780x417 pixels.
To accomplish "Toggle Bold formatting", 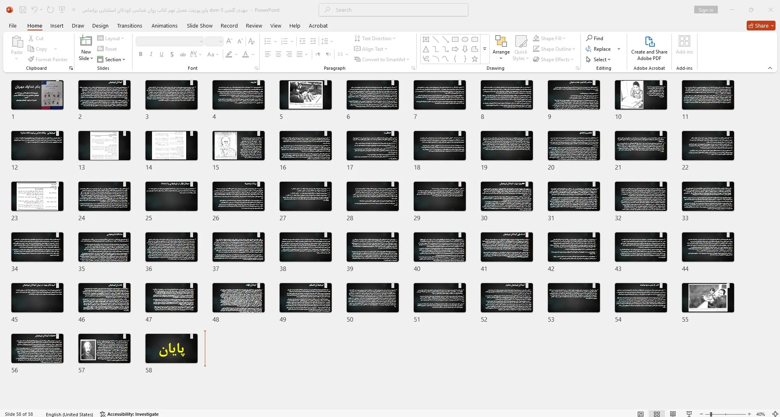I will click(141, 54).
